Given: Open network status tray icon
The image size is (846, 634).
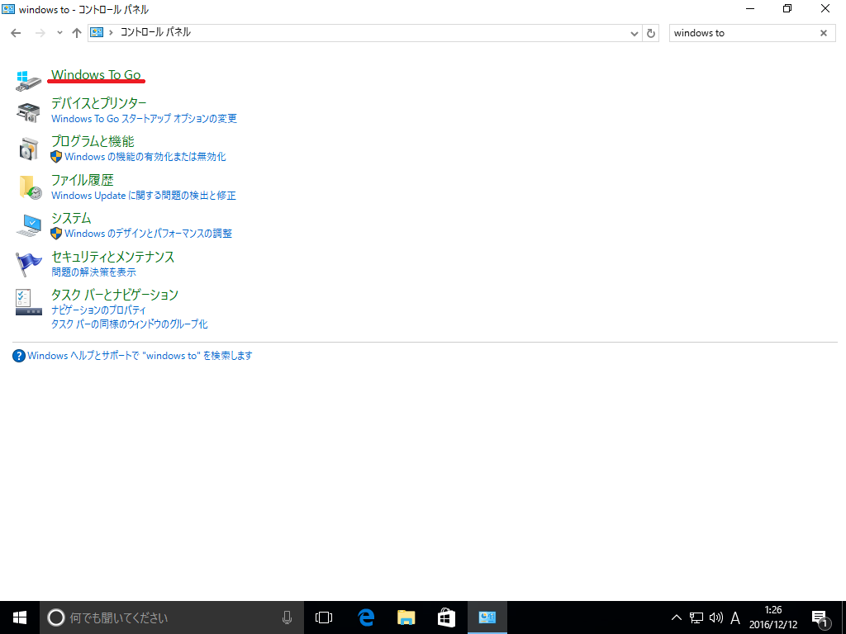Looking at the screenshot, I should coord(696,617).
